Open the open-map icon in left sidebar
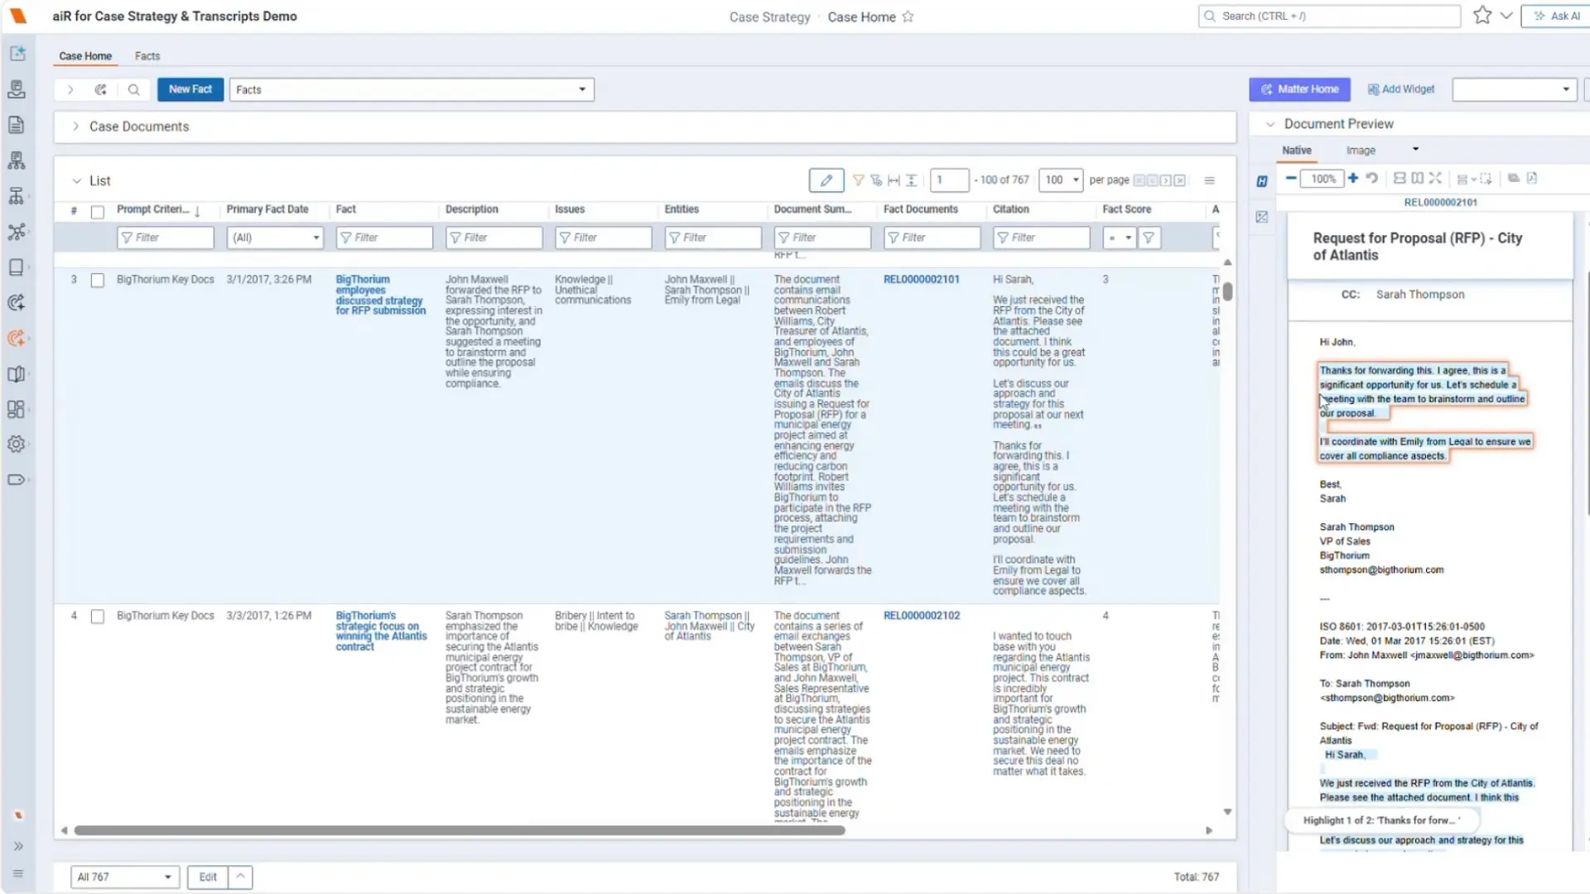 click(17, 374)
